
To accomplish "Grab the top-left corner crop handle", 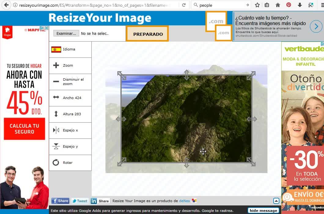I will [x=122, y=76].
